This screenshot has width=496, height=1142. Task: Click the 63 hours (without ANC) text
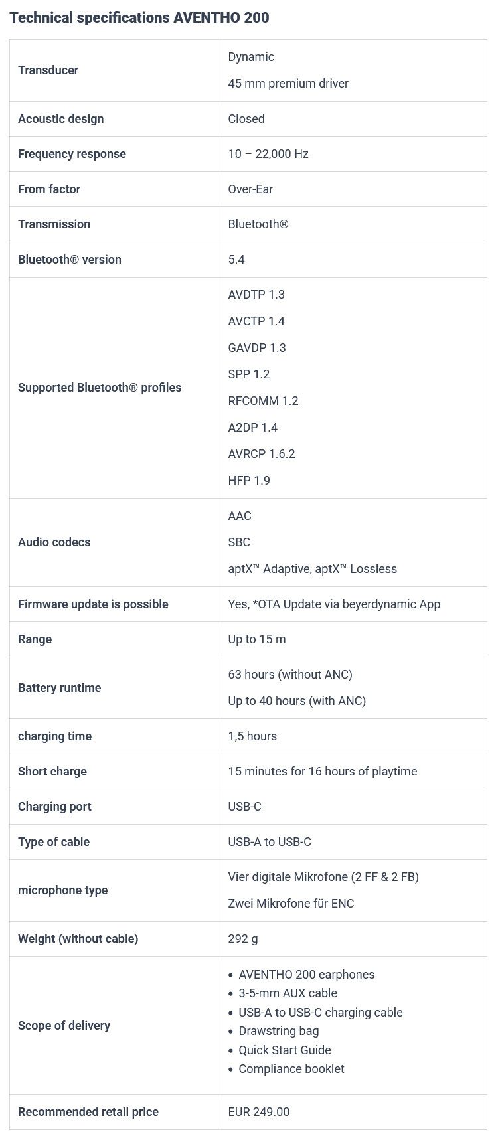tap(290, 675)
